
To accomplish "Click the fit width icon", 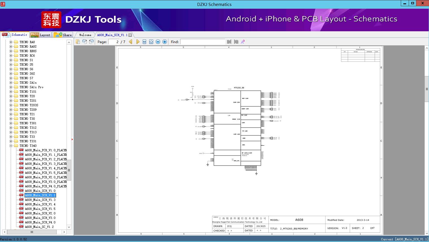I will pyautogui.click(x=144, y=42).
